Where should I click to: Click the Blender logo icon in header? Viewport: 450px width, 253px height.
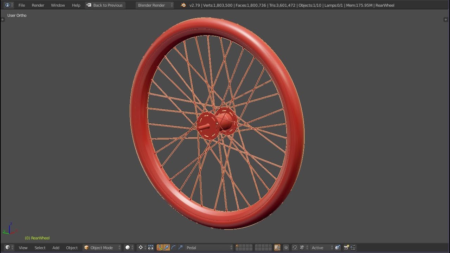point(183,5)
